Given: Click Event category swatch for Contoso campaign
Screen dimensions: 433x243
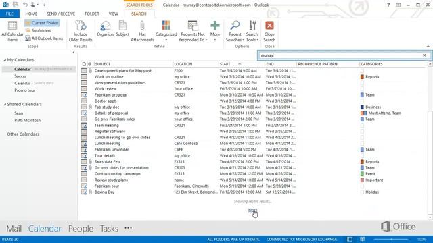Looking at the screenshot, I should point(362,174).
